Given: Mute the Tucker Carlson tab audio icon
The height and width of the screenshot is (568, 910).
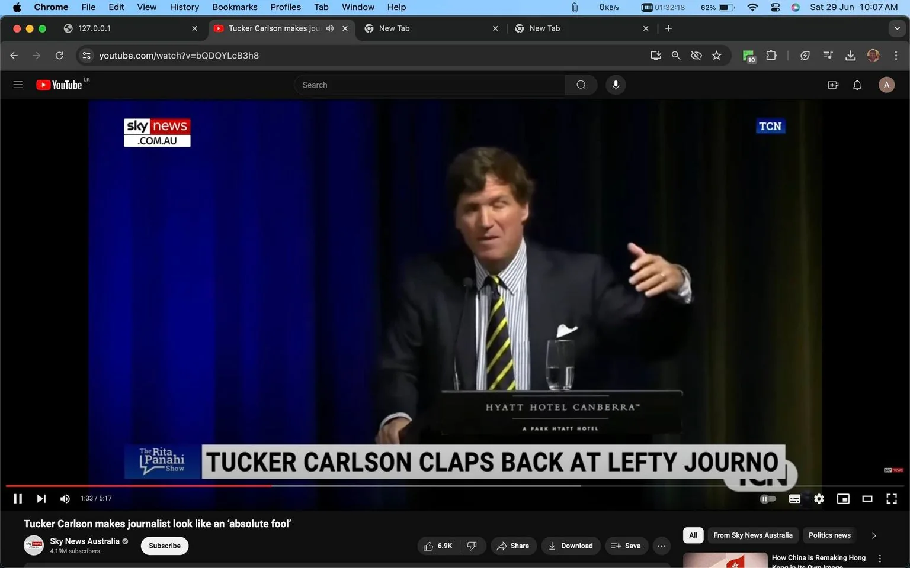Looking at the screenshot, I should [330, 28].
